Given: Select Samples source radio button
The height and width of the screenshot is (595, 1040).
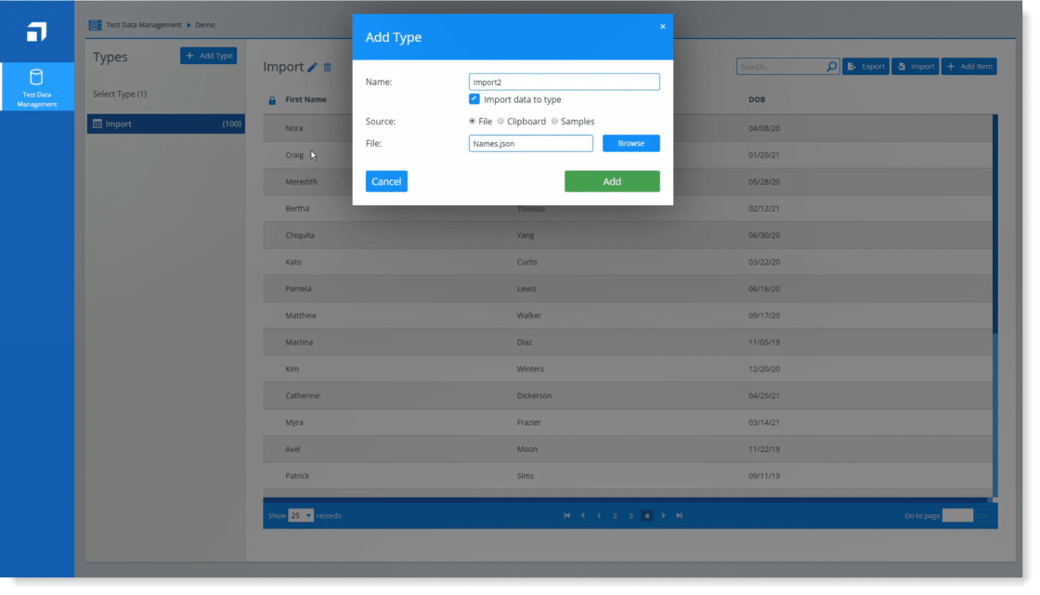Looking at the screenshot, I should [554, 122].
